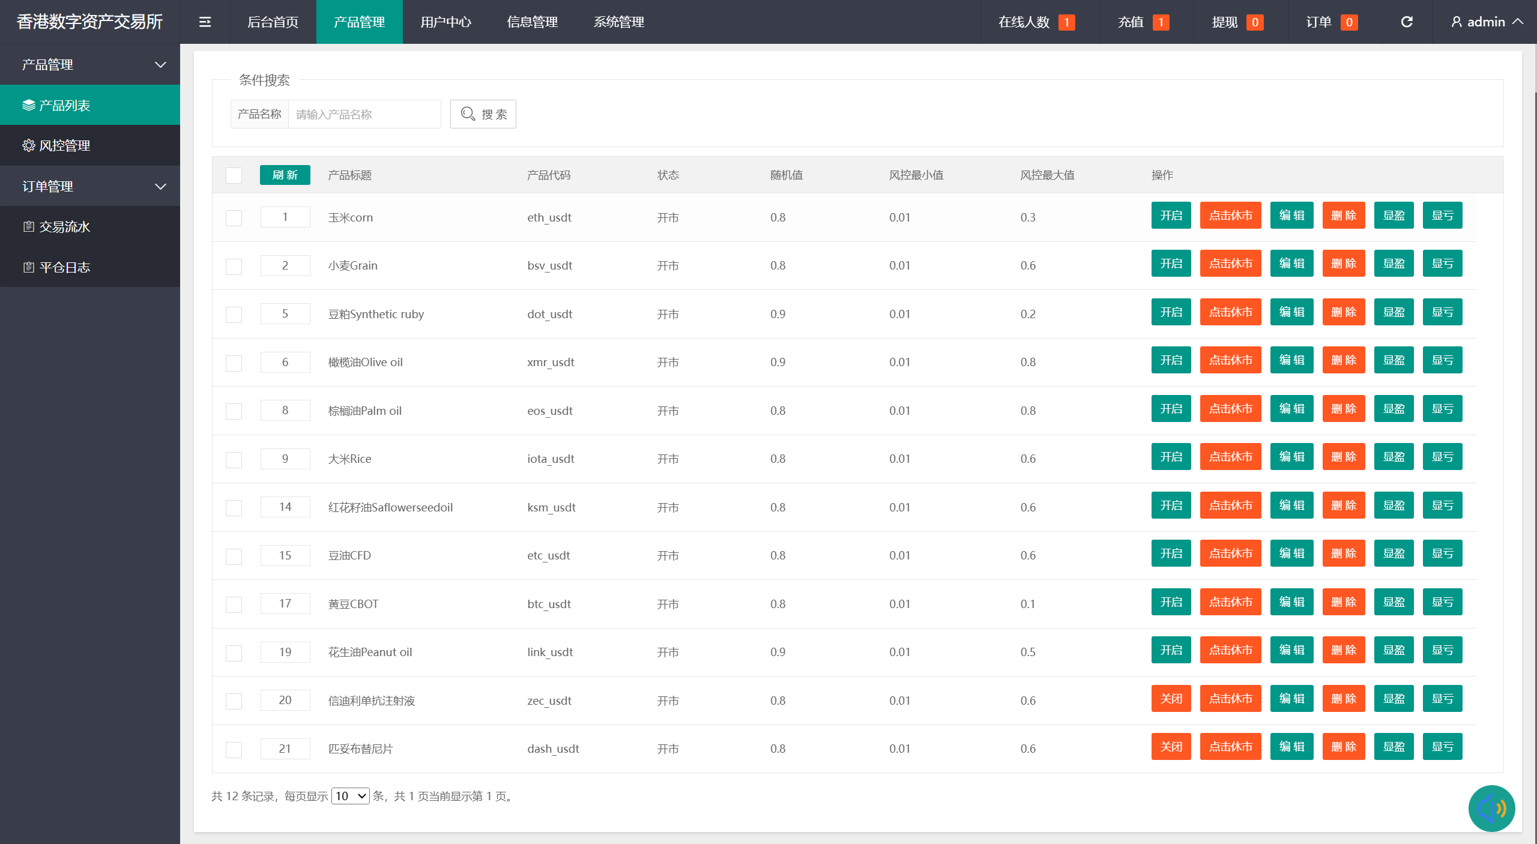This screenshot has width=1537, height=844.
Task: Tick the checkbox for 玉米corn row
Action: (x=234, y=218)
